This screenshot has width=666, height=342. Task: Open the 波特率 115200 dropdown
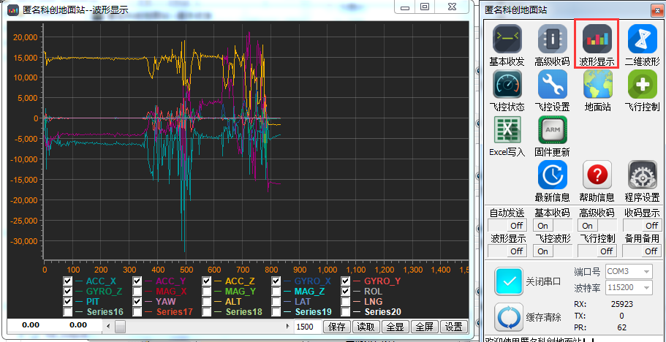(629, 288)
